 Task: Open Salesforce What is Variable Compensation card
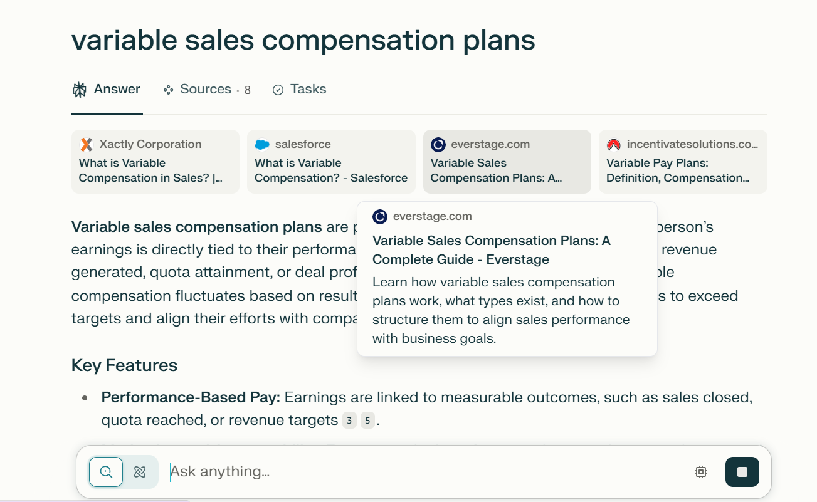point(331,162)
